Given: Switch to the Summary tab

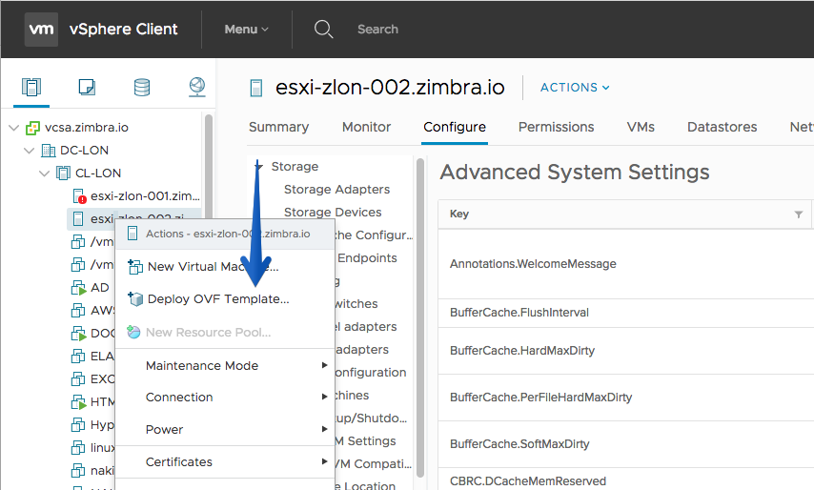Looking at the screenshot, I should coord(278,127).
